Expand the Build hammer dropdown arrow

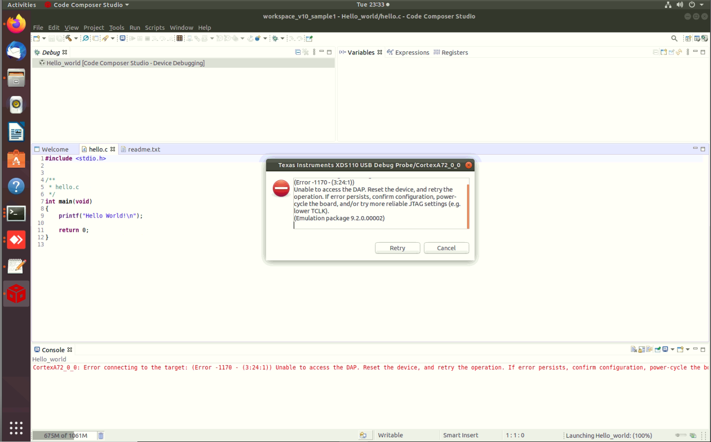[76, 39]
